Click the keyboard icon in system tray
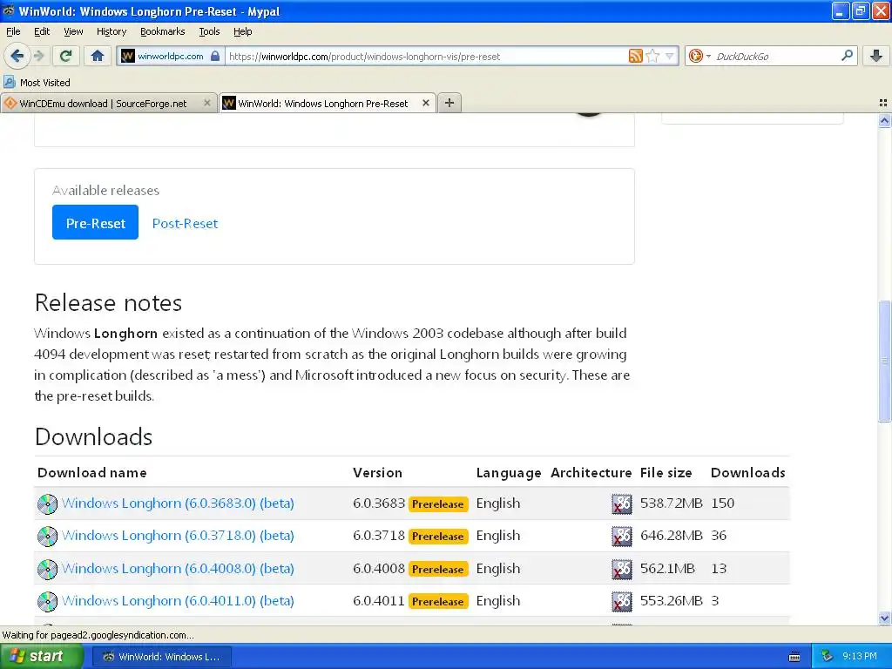The width and height of the screenshot is (892, 669). click(x=794, y=657)
